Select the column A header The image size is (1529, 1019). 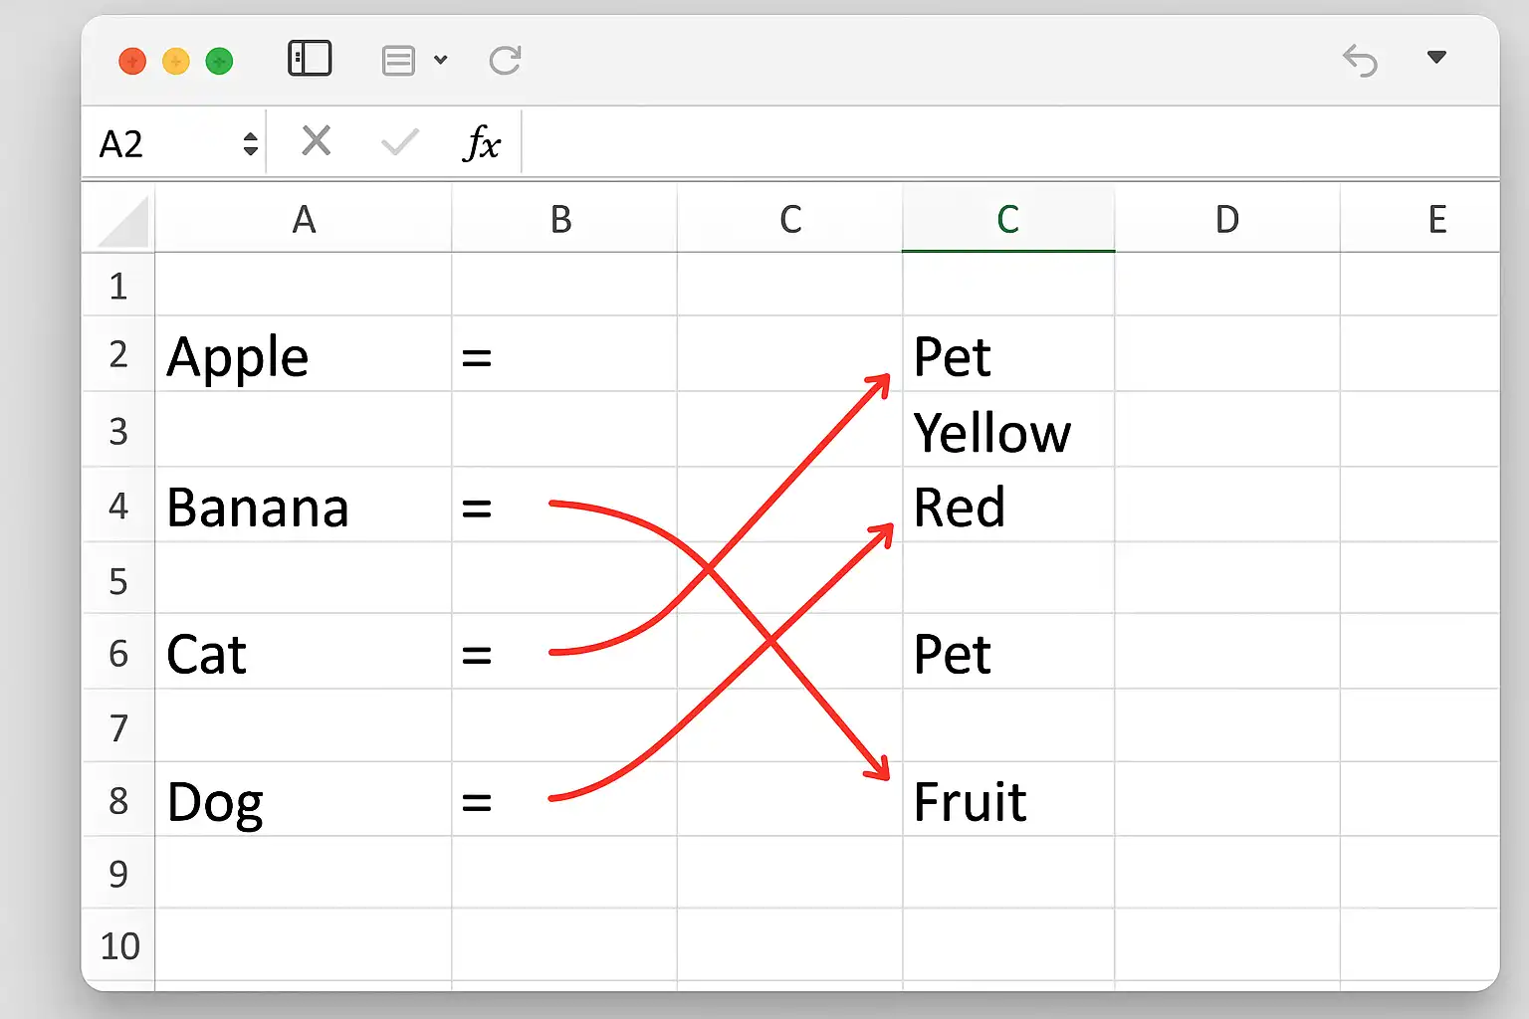pyautogui.click(x=304, y=219)
